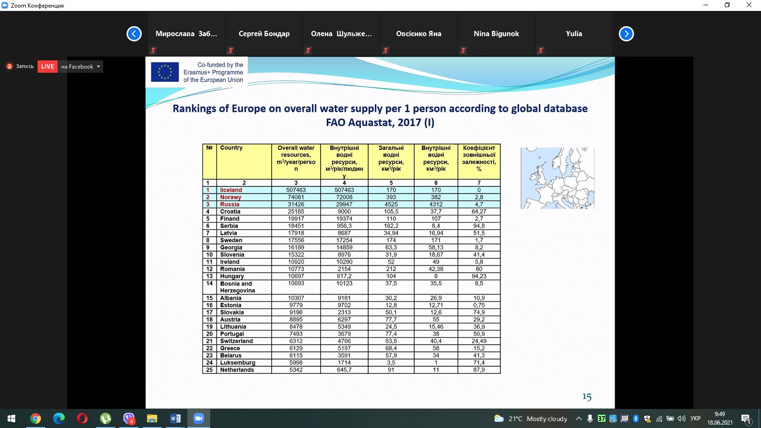Screen dimensions: 761x428
Task: Open the weather widget showing 21°C
Action: pyautogui.click(x=530, y=418)
